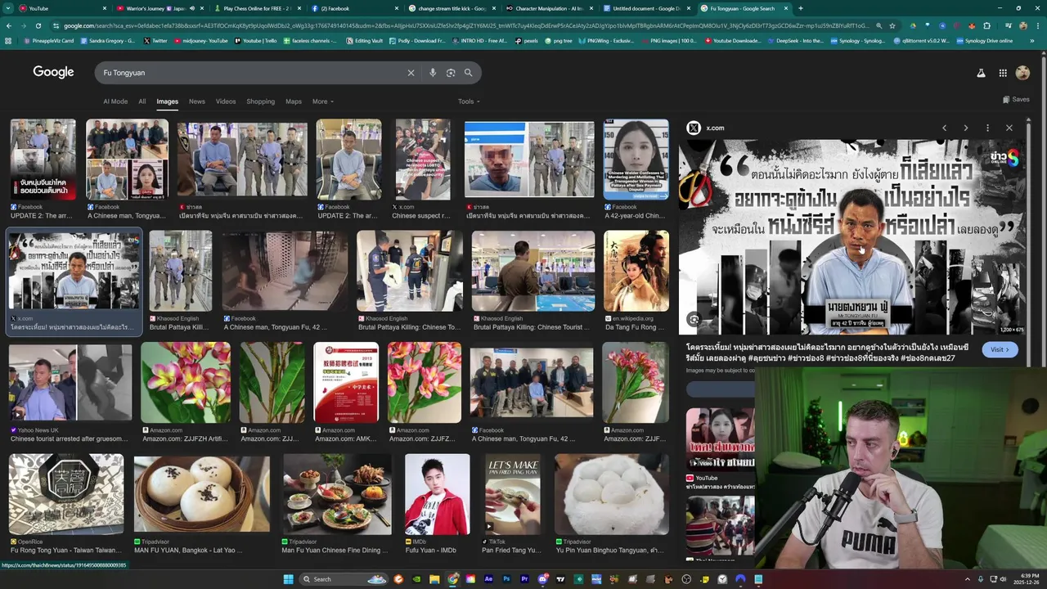
Task: Open MAN FU YUAN Bangkok Tripadvisor thumbnail
Action: coord(202,495)
